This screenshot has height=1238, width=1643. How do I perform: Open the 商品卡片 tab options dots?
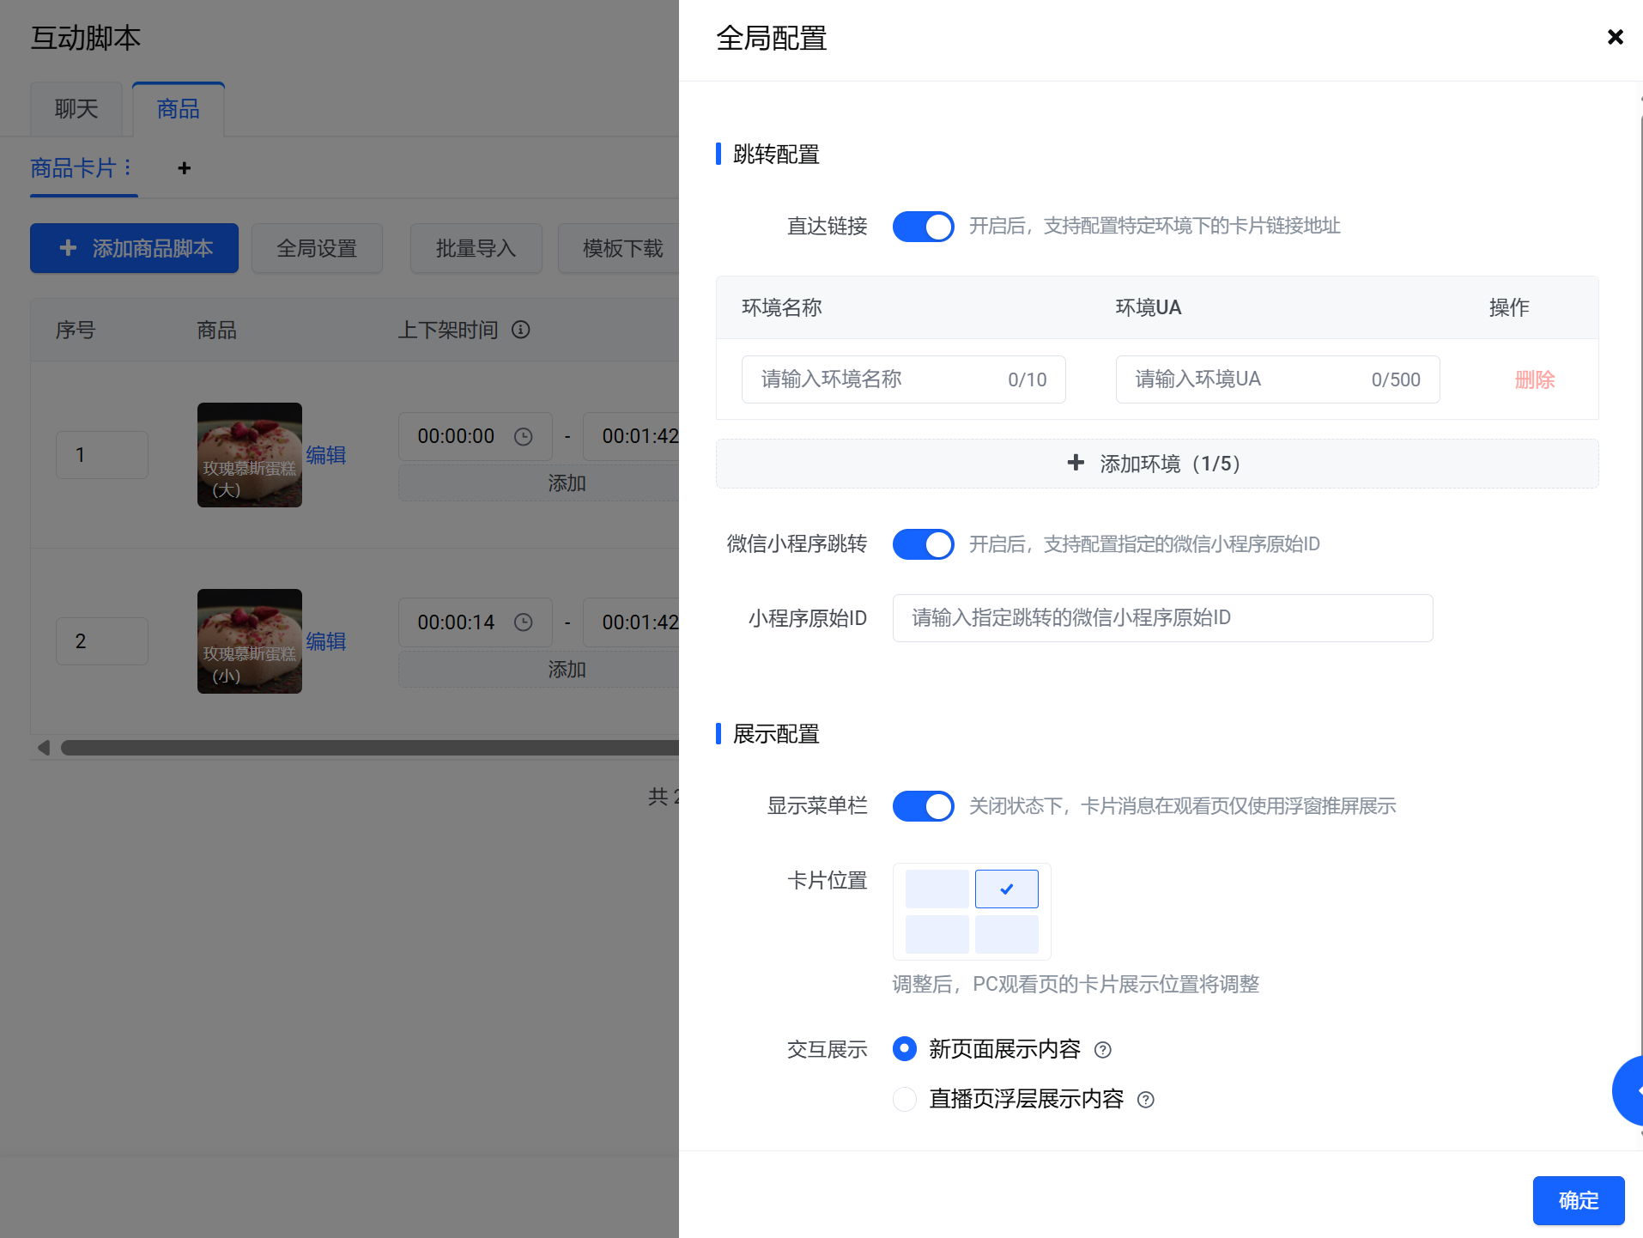pyautogui.click(x=127, y=167)
